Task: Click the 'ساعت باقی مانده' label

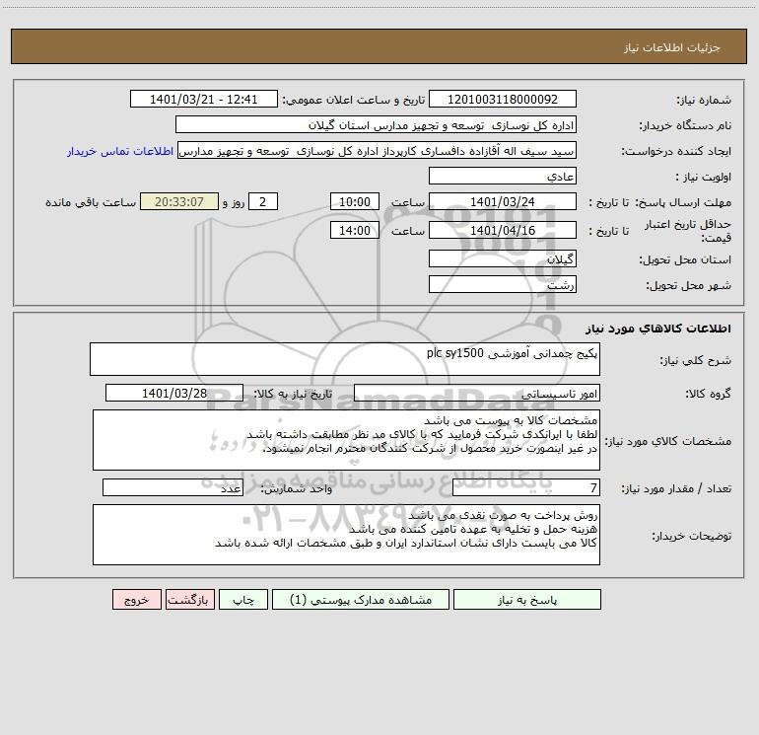Action: [91, 202]
